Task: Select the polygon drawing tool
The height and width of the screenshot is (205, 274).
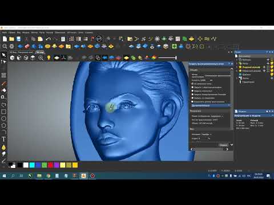Action: coord(3,125)
